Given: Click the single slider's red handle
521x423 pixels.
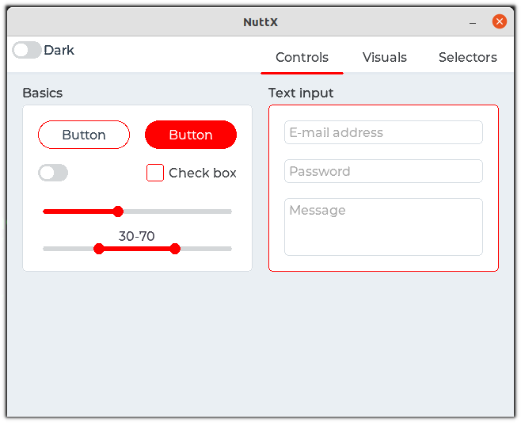Looking at the screenshot, I should tap(118, 211).
